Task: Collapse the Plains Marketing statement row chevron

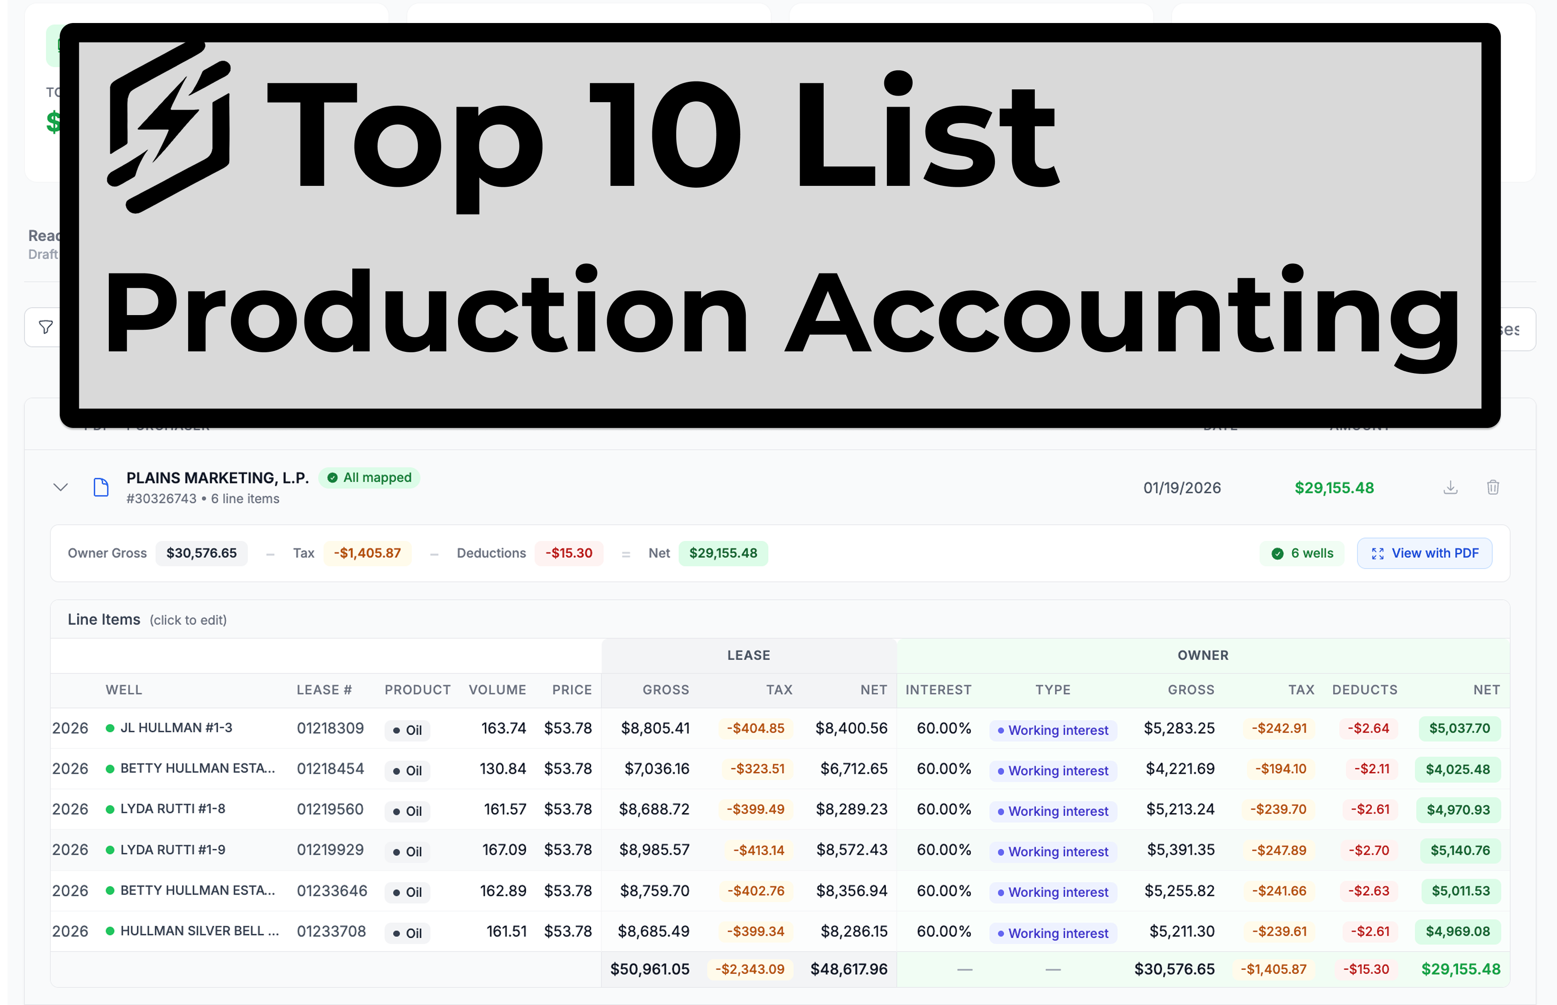Action: pos(61,488)
